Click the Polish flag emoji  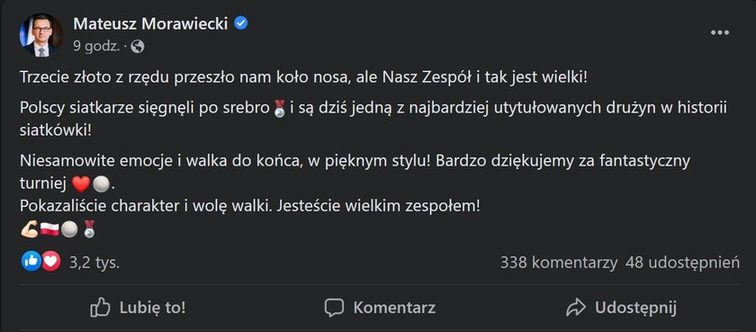coord(49,229)
